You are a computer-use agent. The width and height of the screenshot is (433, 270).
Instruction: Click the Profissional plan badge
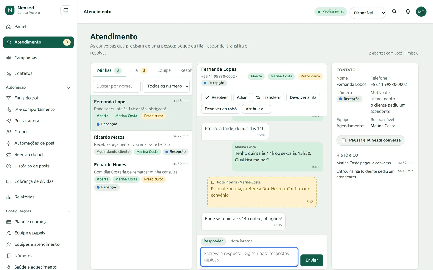(330, 12)
